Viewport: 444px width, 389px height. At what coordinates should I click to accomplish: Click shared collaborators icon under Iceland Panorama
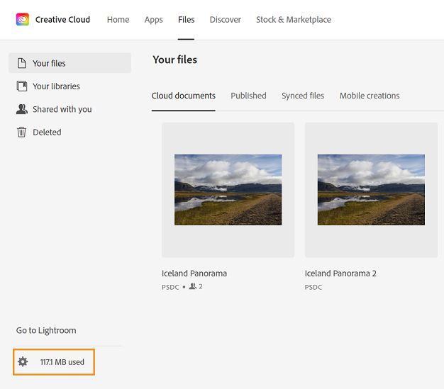193,286
